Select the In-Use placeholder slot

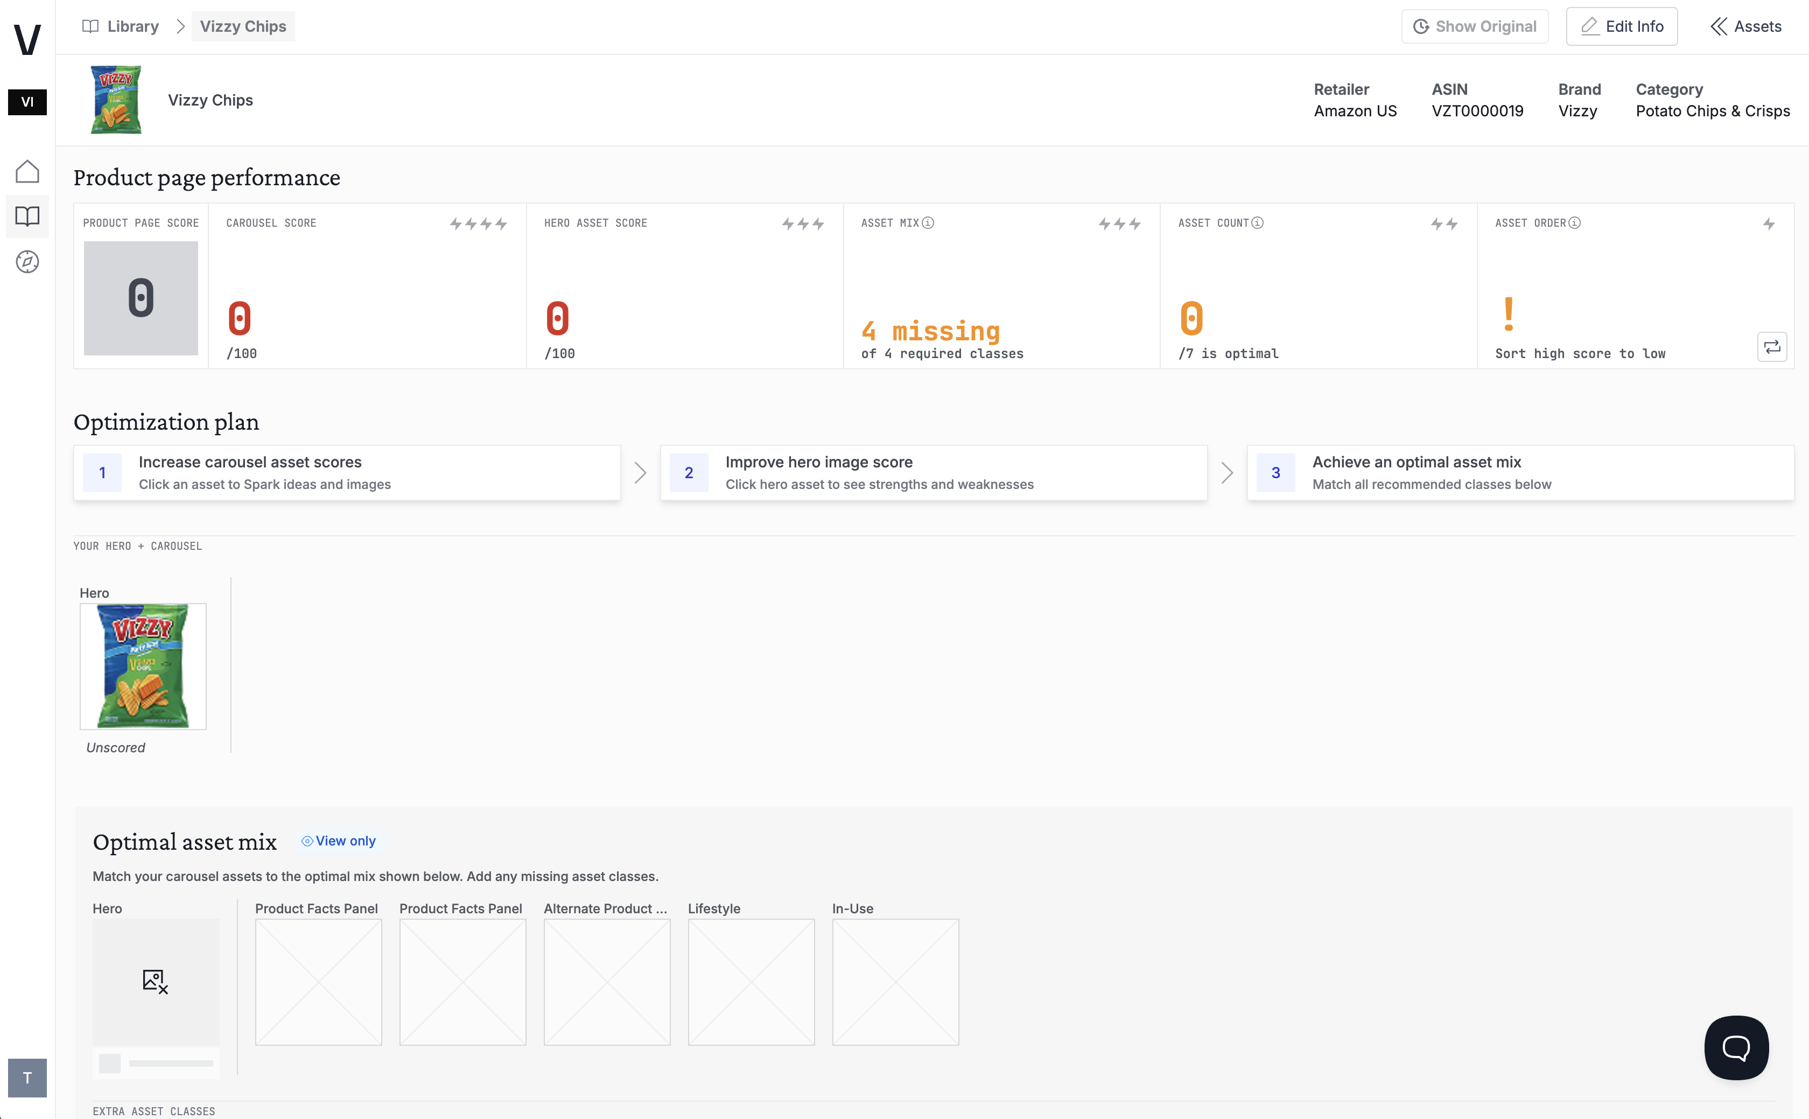coord(895,982)
